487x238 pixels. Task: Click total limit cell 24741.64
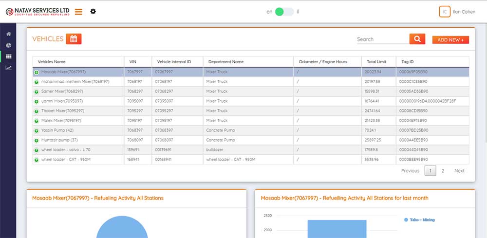point(379,111)
